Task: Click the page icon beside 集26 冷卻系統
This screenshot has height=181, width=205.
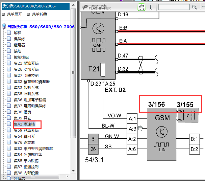Action: (x=9, y=69)
